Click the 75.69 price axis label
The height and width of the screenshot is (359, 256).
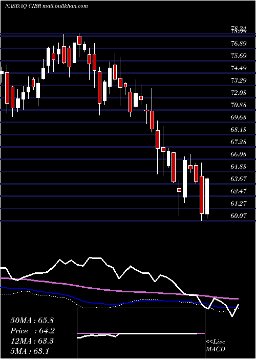(239, 55)
